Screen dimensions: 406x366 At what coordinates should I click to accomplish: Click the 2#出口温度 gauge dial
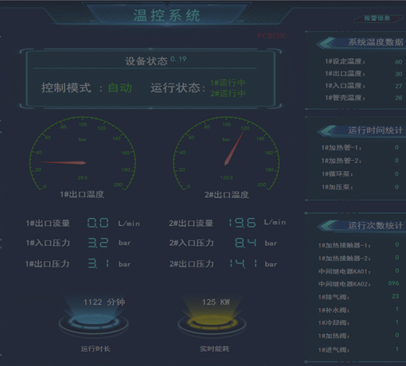click(x=226, y=154)
